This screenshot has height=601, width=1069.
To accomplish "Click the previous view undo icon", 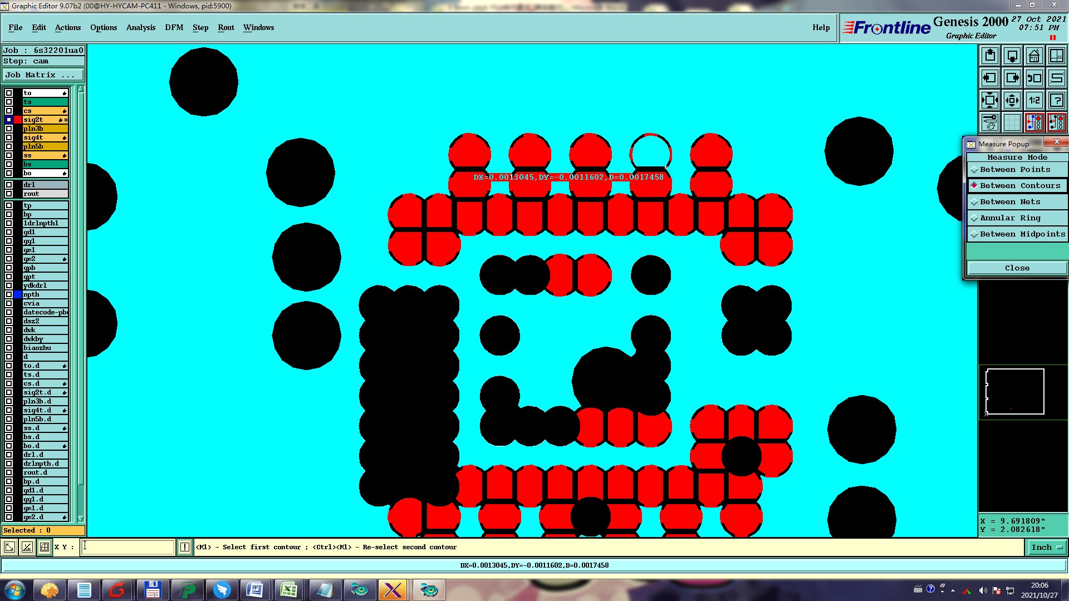I will point(1034,78).
